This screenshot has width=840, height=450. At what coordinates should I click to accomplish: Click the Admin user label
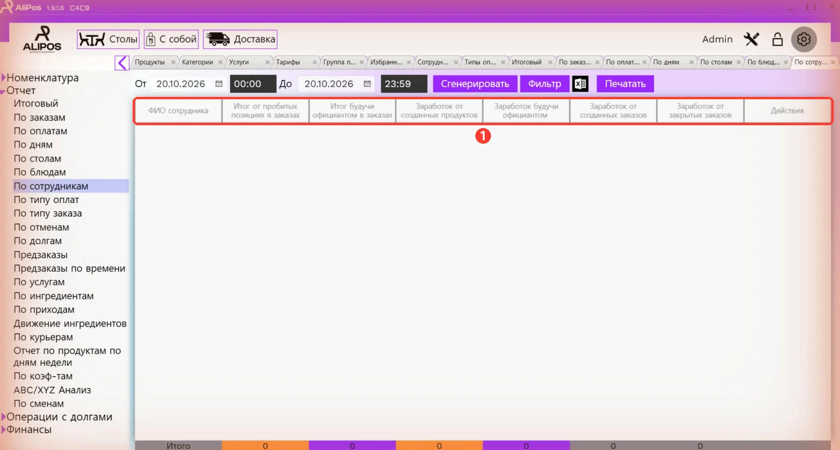pyautogui.click(x=717, y=39)
